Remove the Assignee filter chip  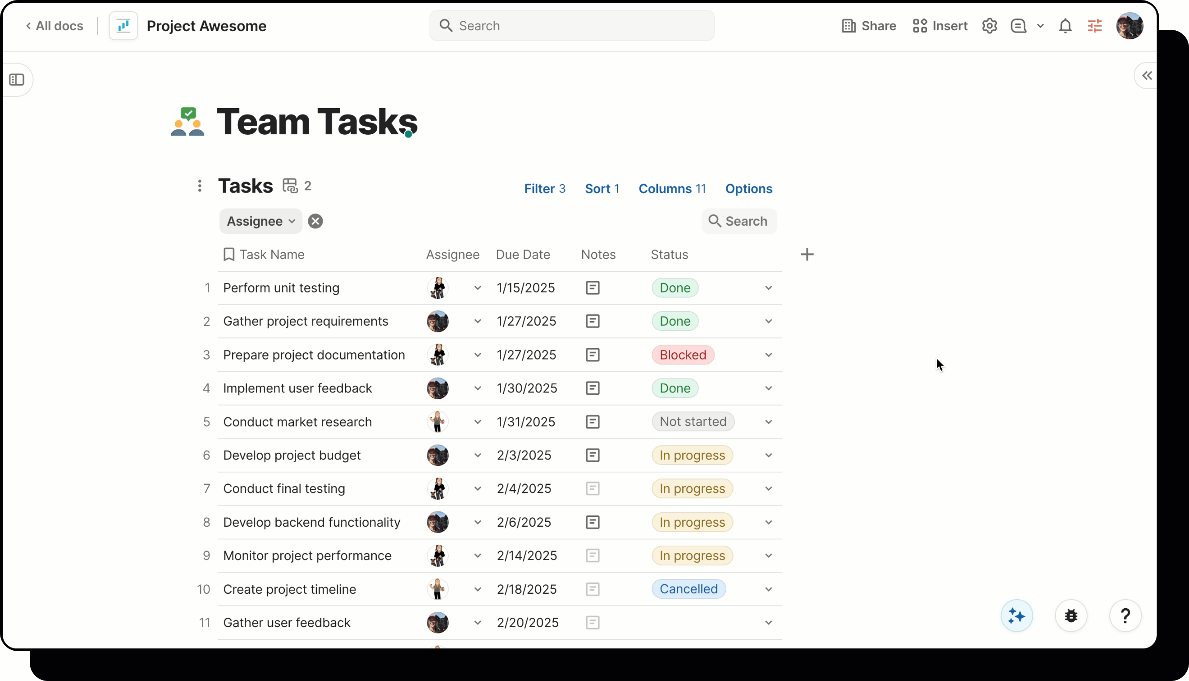point(315,221)
